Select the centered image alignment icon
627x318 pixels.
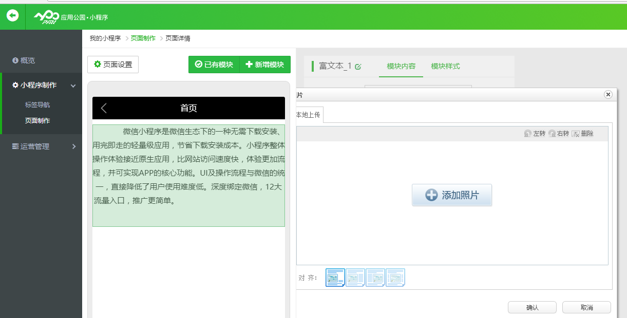coord(395,278)
